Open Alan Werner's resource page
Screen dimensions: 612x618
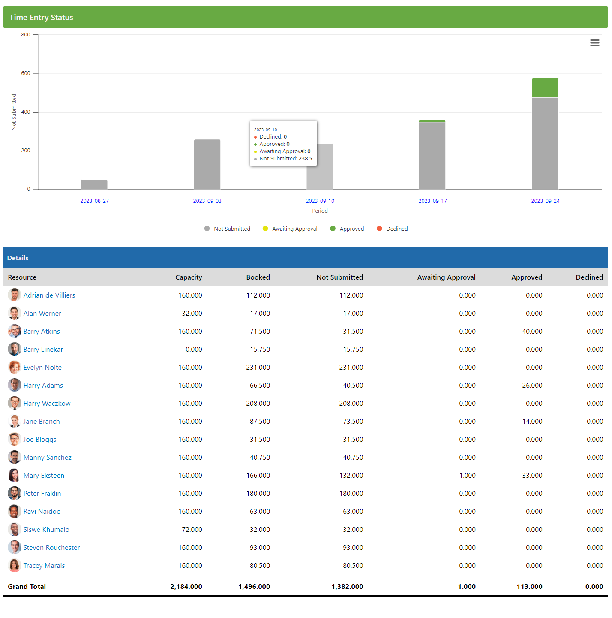click(x=42, y=313)
